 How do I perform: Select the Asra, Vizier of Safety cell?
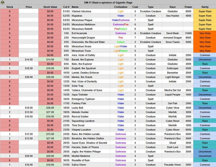click(91, 55)
